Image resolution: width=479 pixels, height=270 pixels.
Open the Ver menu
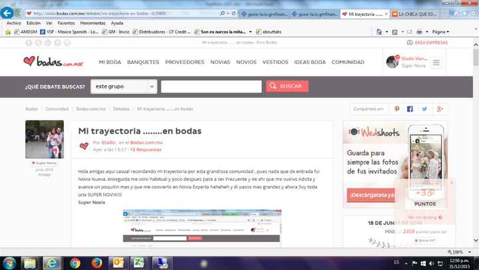(x=49, y=23)
